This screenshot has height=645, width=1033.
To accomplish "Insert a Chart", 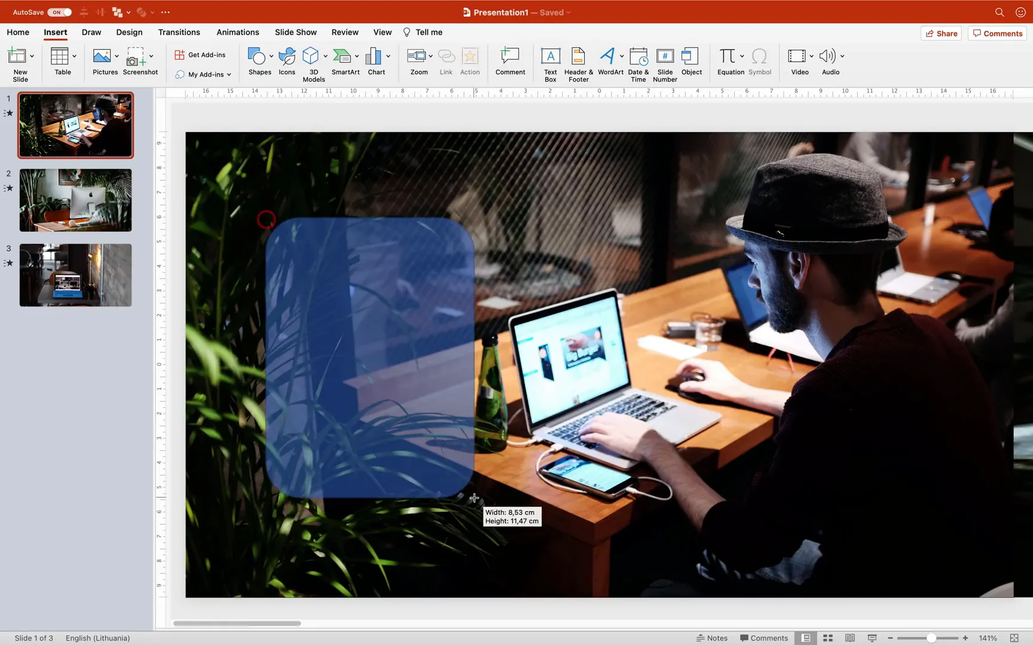I will (x=375, y=62).
